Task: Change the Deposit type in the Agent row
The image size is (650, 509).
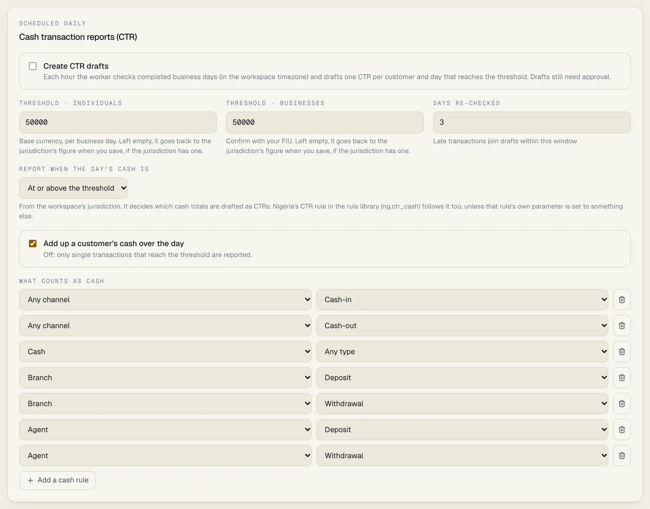Action: (462, 429)
